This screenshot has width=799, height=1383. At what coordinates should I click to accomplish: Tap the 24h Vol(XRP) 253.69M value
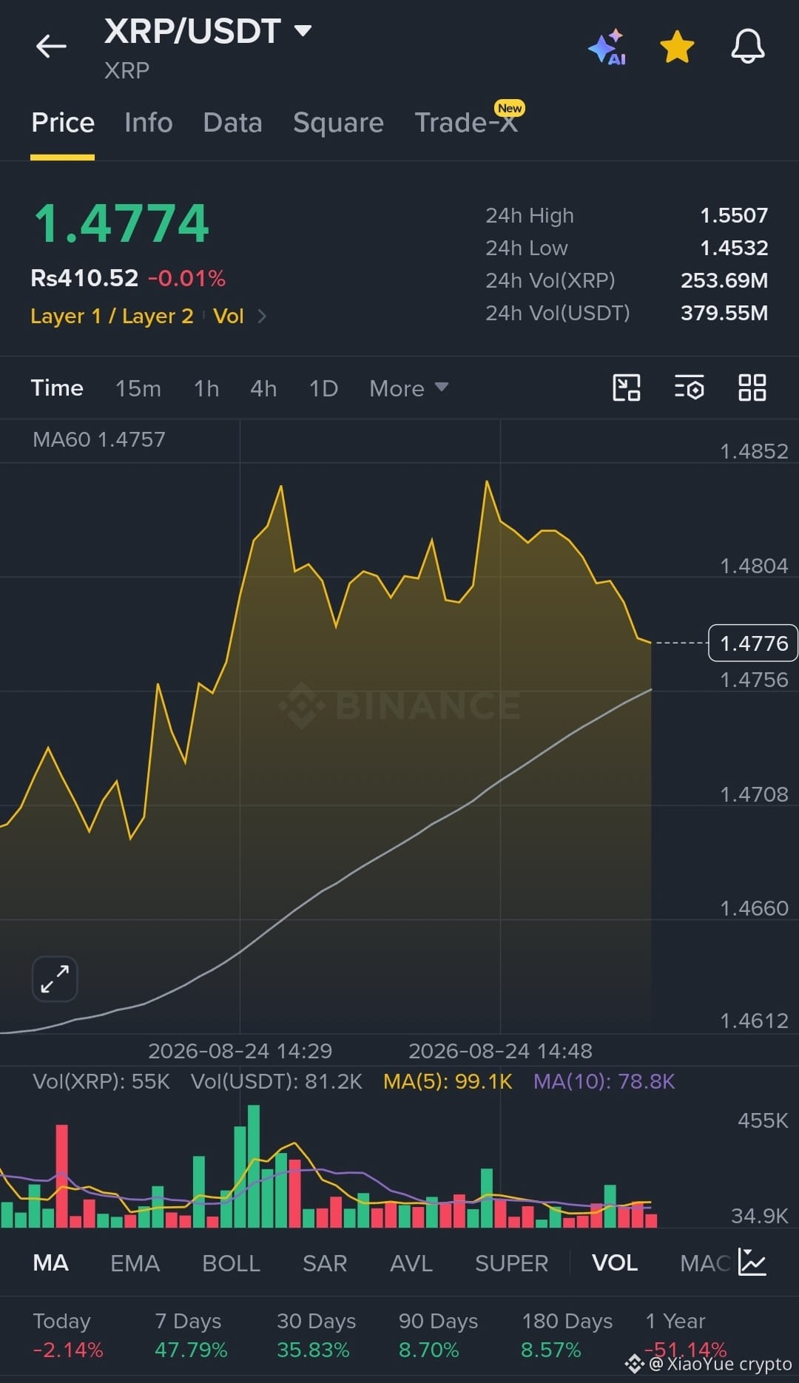click(x=724, y=280)
